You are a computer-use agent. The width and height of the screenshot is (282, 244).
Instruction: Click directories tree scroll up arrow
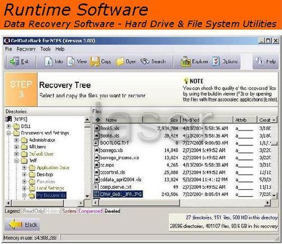click(87, 119)
